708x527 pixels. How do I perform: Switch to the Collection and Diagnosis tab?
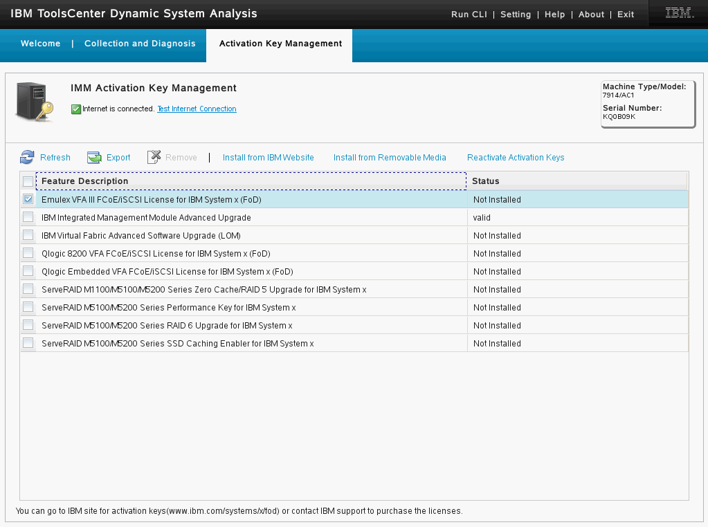(x=140, y=44)
